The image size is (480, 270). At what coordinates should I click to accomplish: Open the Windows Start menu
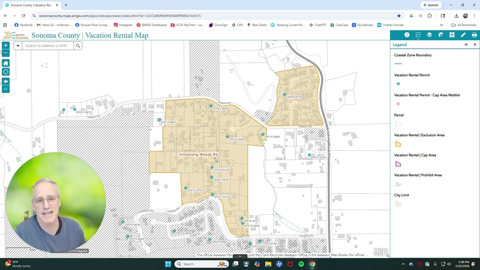coord(168,264)
